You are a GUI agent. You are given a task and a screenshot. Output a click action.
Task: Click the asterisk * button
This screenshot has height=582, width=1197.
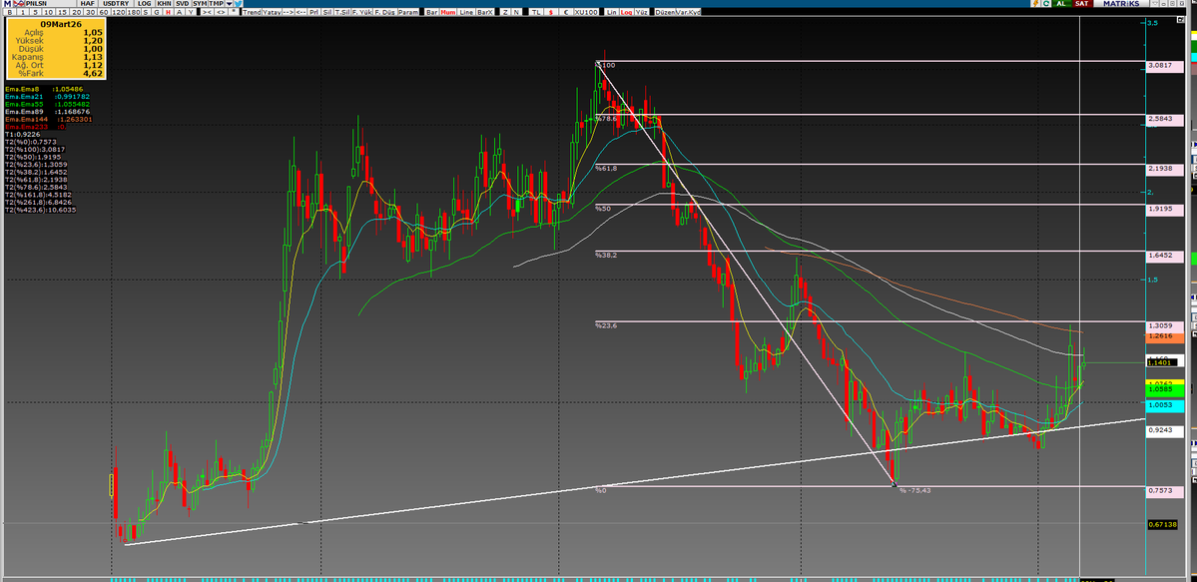pyautogui.click(x=234, y=12)
